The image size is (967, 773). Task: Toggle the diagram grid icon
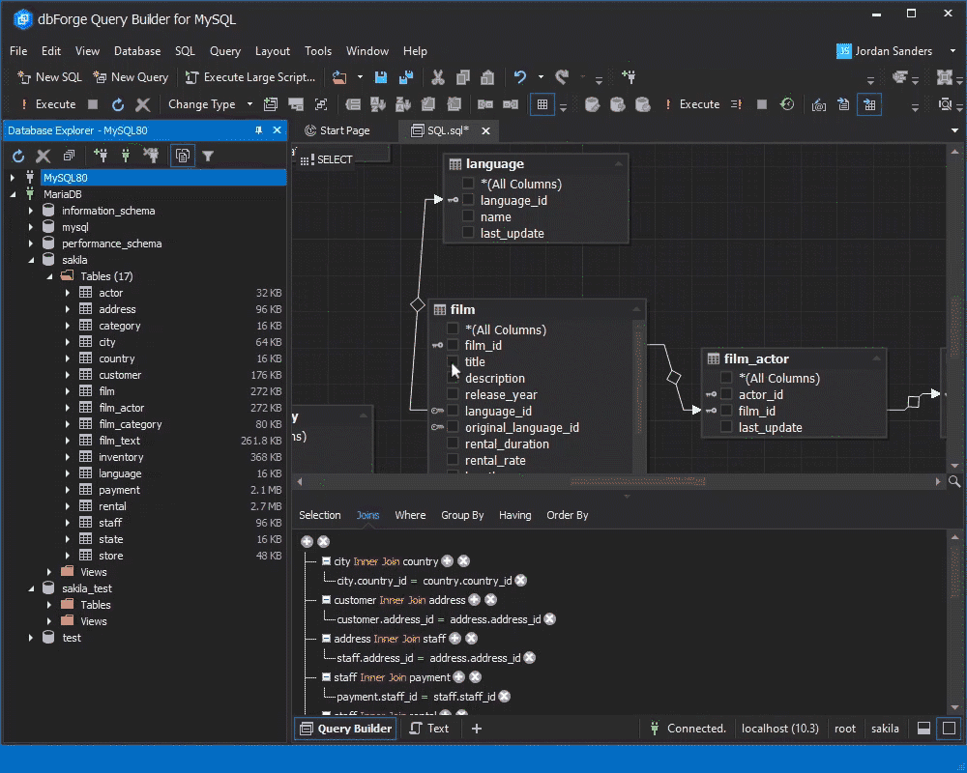(542, 104)
